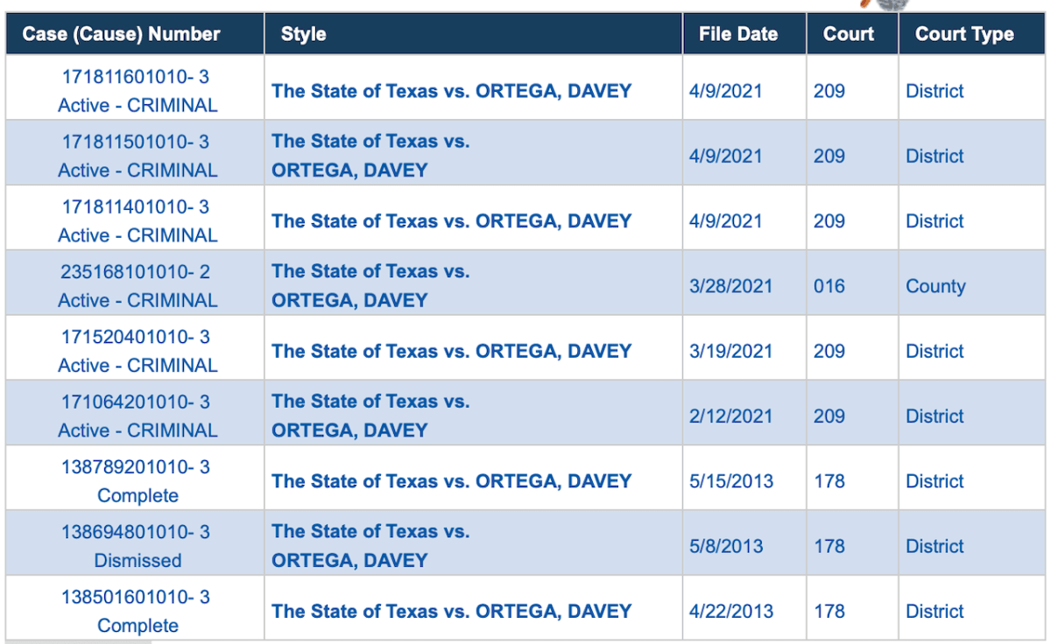This screenshot has height=644, width=1051.
Task: Click the Court column header
Action: coord(849,35)
